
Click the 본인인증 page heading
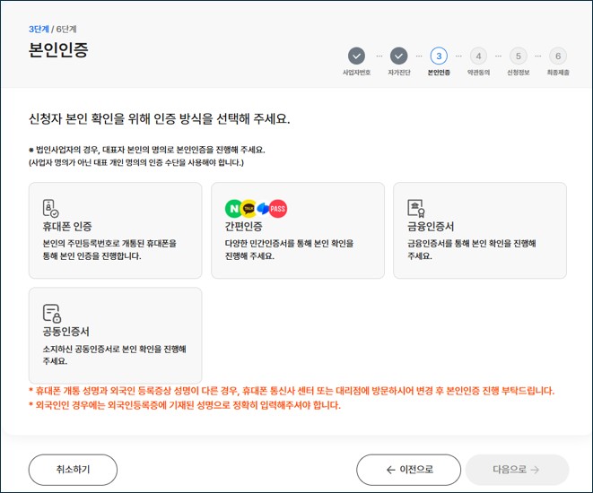point(58,49)
